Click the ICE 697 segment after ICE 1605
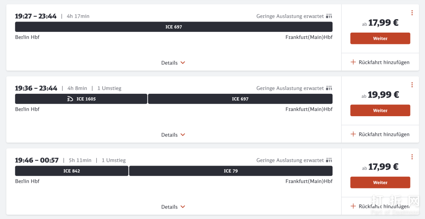 (x=240, y=99)
